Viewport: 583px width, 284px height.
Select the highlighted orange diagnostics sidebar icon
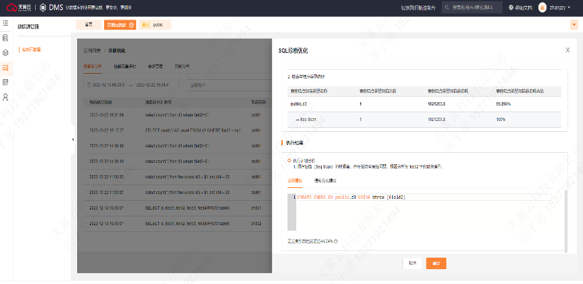(5, 68)
